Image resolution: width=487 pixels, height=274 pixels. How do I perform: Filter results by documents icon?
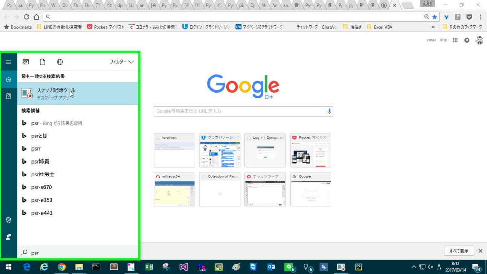click(x=42, y=62)
